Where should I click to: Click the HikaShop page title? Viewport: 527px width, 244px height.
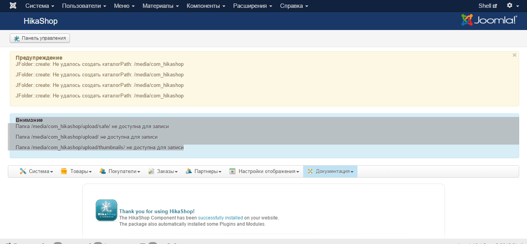tap(41, 21)
